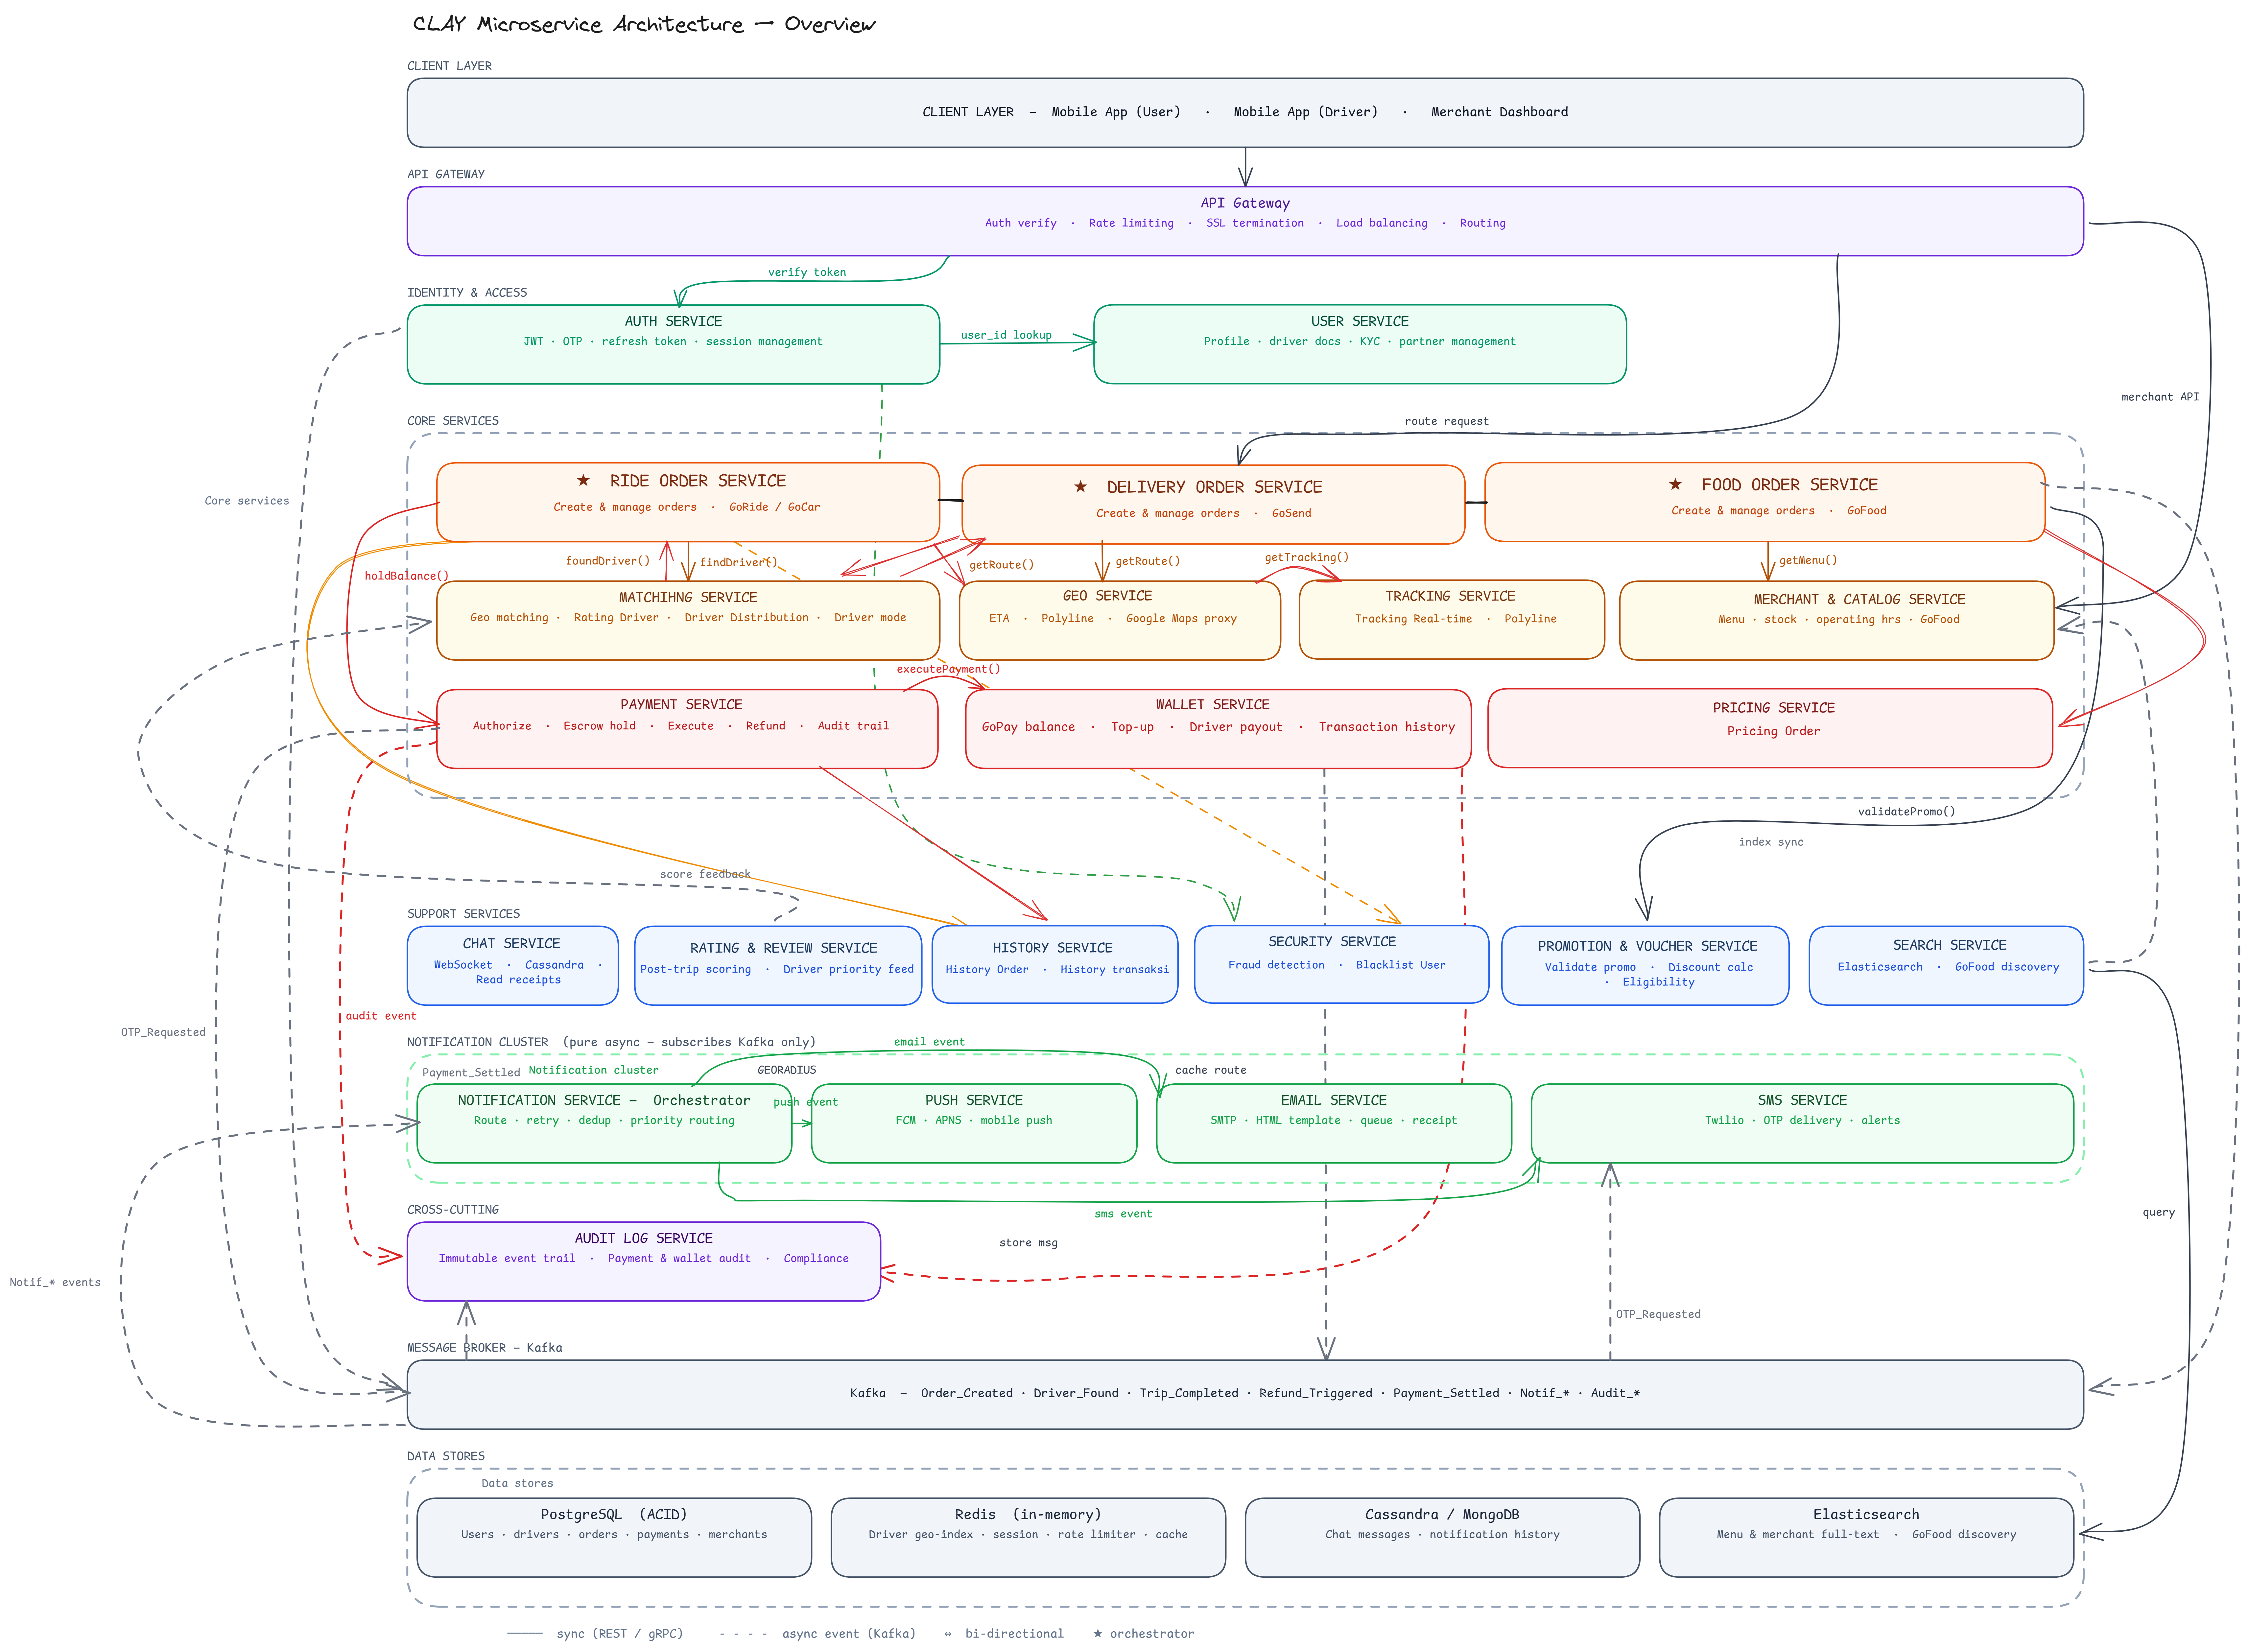
Task: Select the EMAIL SERVICE box
Action: pyautogui.click(x=1334, y=1123)
